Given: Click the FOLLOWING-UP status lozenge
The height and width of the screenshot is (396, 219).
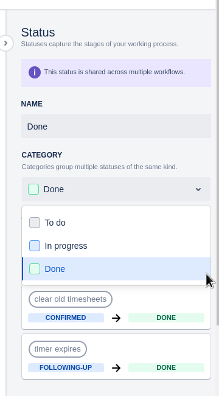Looking at the screenshot, I should point(66,367).
